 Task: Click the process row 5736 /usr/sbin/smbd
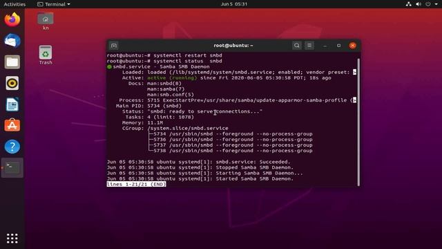click(233, 140)
